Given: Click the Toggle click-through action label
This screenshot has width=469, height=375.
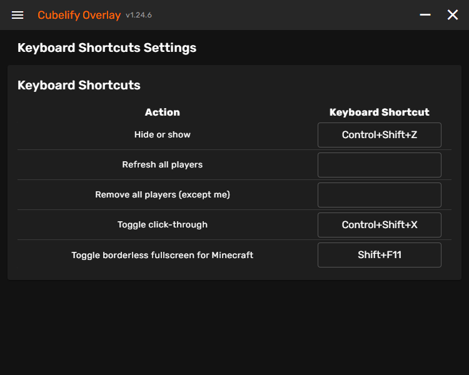Looking at the screenshot, I should click(x=163, y=225).
